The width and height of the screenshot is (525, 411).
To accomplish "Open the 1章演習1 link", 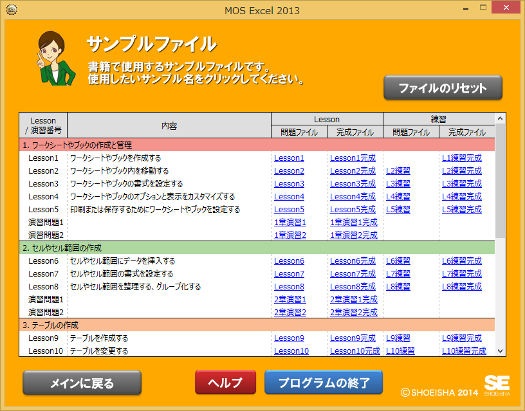I will (290, 223).
